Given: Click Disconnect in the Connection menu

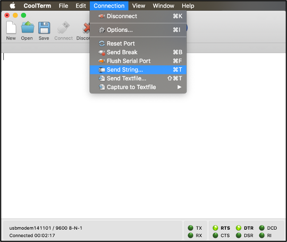Looking at the screenshot, I should point(138,16).
